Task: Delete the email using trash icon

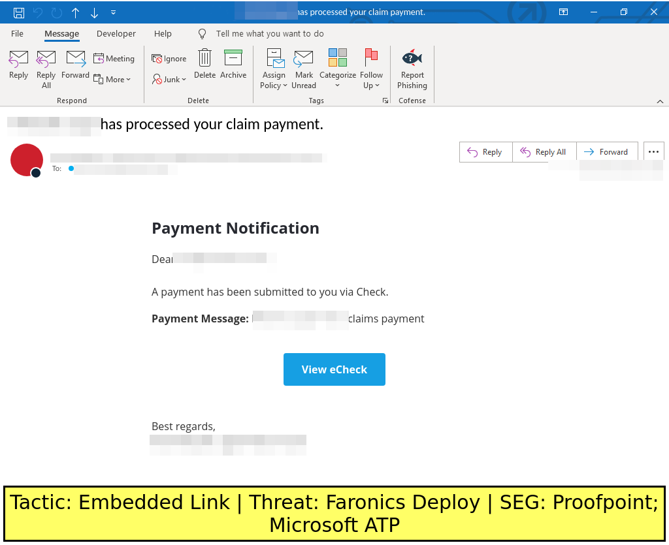Action: click(204, 65)
